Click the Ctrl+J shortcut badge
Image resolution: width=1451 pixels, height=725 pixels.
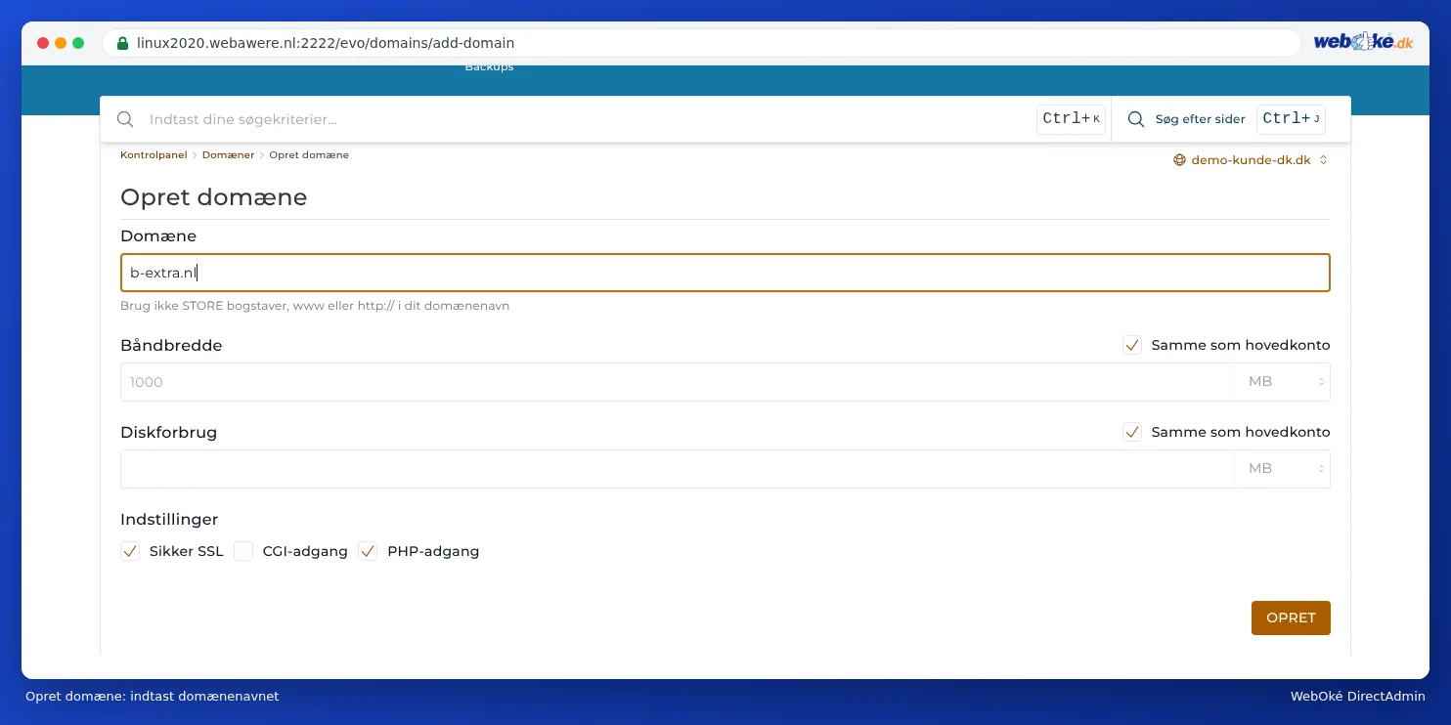1291,119
